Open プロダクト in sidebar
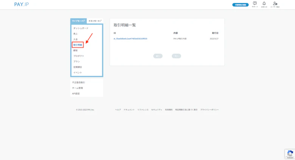 [x=79, y=56]
